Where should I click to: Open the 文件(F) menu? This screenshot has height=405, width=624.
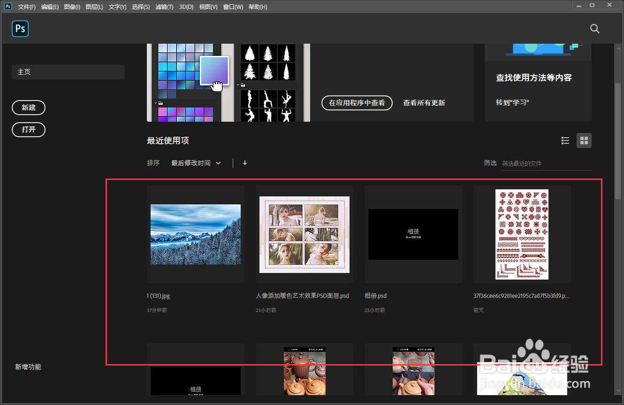click(27, 7)
